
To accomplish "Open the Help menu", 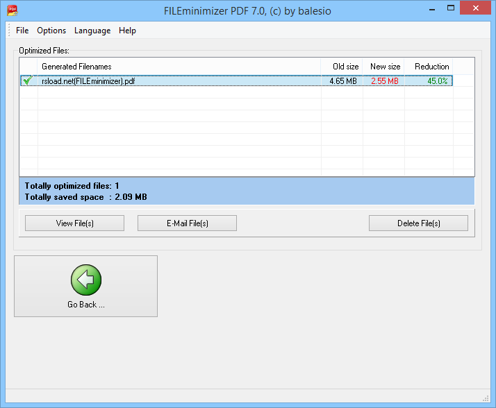I will coord(127,31).
